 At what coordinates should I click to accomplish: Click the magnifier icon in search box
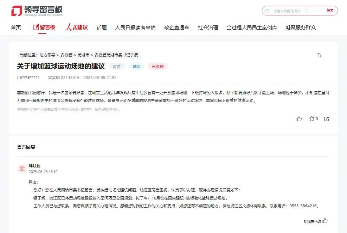[267, 11]
